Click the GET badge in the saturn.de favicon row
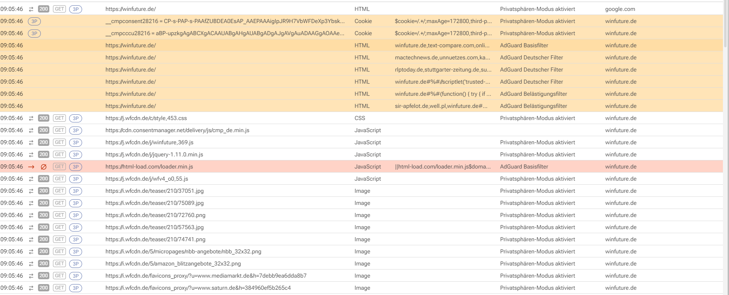The image size is (729, 295). click(x=59, y=288)
